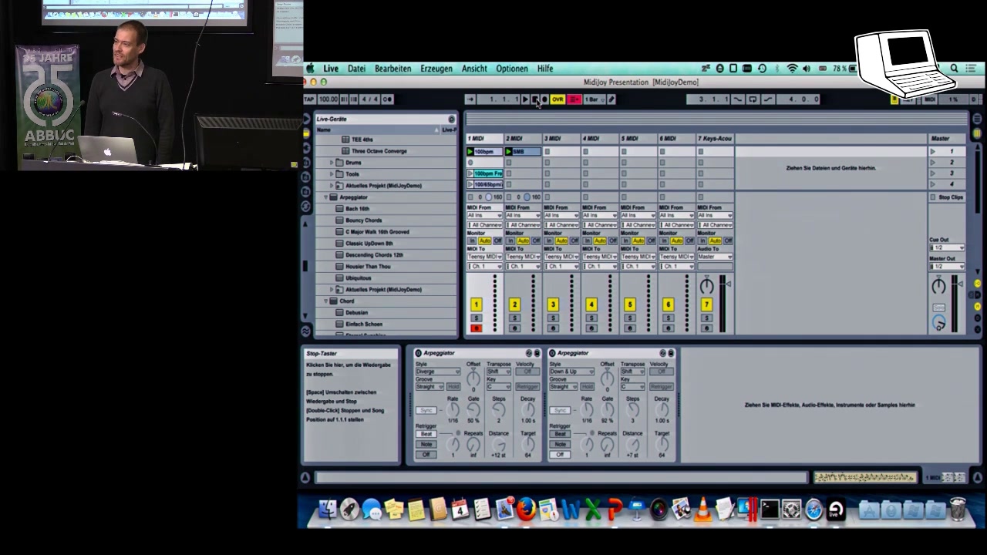Open track 1 MIDI To Teensy MIDI dropdown

[x=485, y=257]
